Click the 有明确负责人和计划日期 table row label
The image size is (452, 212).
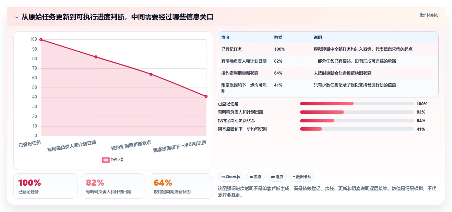click(x=244, y=61)
